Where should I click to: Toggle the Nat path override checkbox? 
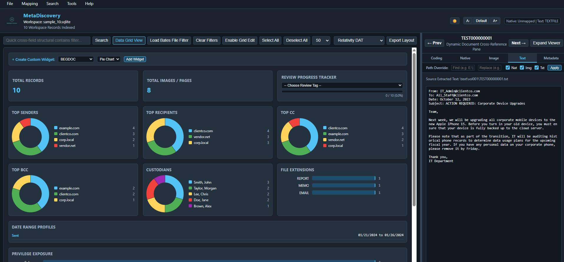pos(508,68)
